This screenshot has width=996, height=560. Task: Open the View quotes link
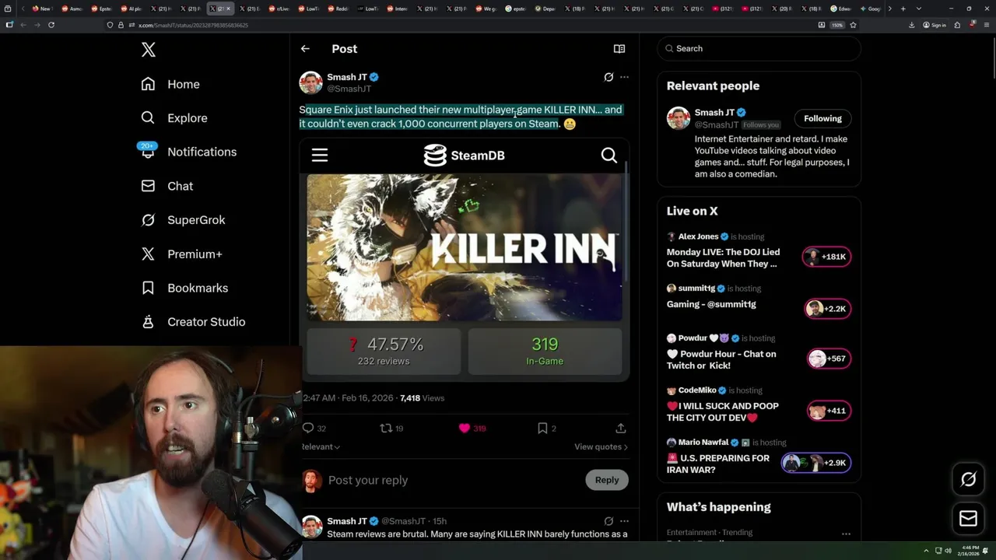(601, 447)
